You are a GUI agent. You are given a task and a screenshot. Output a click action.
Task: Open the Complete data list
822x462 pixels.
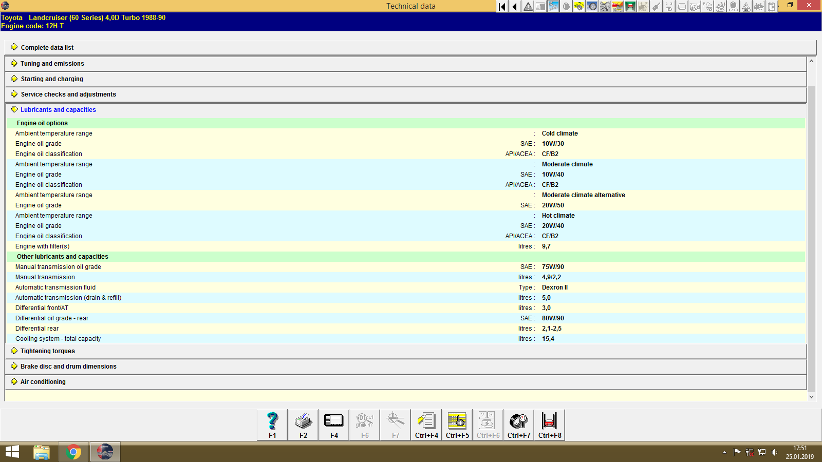[47, 47]
